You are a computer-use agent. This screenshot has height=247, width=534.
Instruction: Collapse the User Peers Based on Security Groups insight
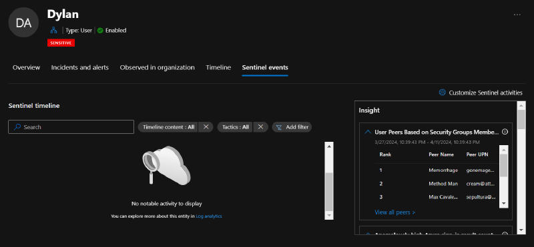point(368,132)
